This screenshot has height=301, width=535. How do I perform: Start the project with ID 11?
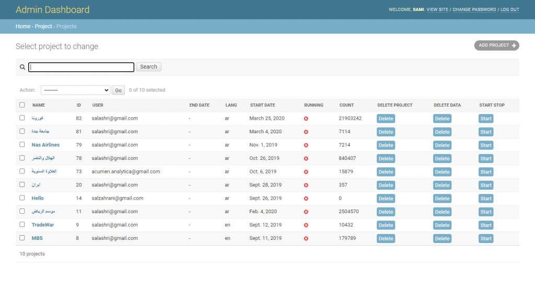pos(486,212)
